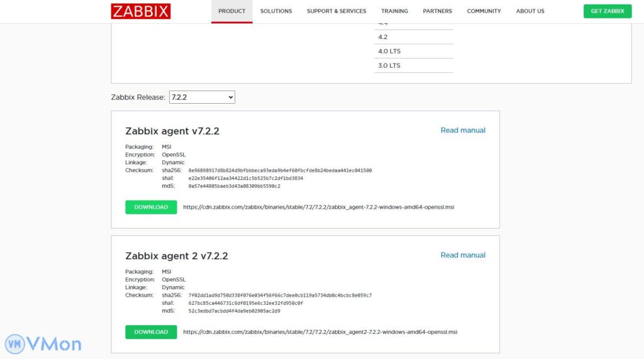Click the Zabbix agent 2 v7.2.2 heading
Viewport: 644px width, 359px height.
pyautogui.click(x=177, y=256)
